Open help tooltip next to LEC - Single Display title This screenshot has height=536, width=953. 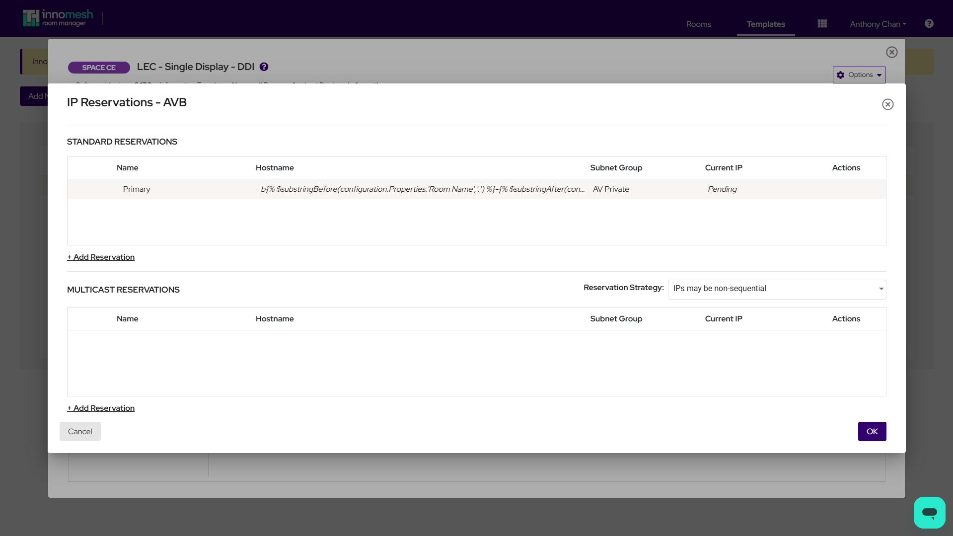point(264,67)
